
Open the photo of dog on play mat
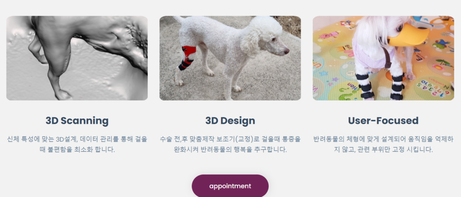383,58
